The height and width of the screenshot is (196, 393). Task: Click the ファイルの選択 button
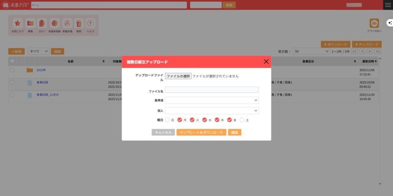pyautogui.click(x=178, y=76)
